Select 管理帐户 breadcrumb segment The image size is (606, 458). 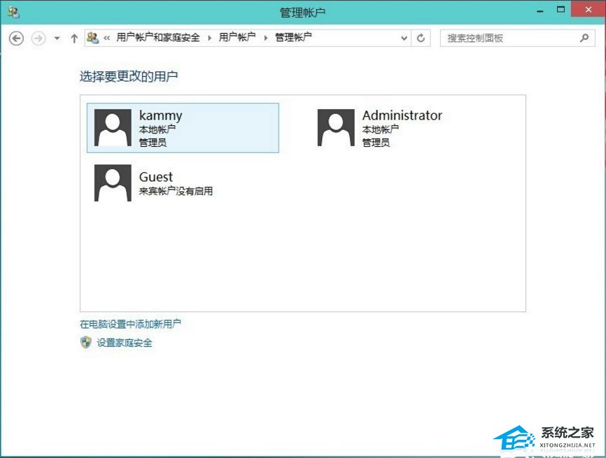[x=293, y=38]
